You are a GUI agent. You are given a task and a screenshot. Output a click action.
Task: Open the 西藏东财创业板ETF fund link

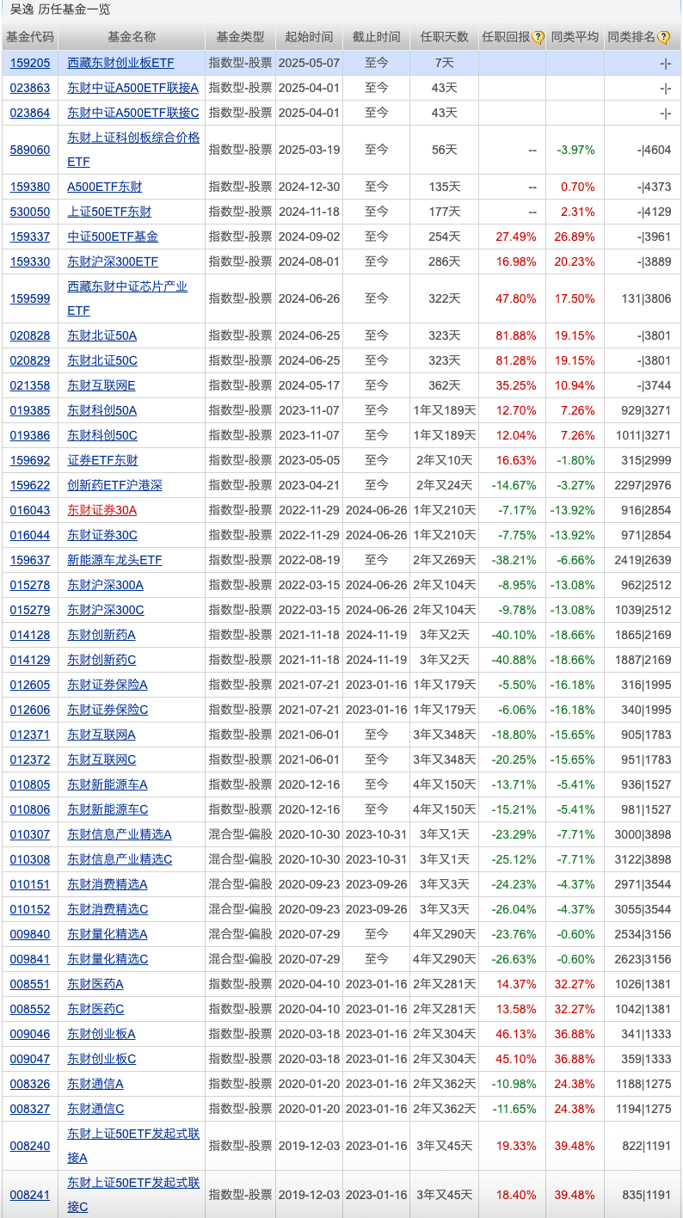120,63
